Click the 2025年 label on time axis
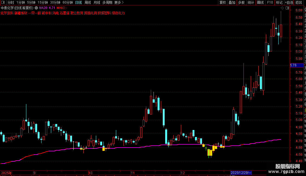 click(6, 173)
